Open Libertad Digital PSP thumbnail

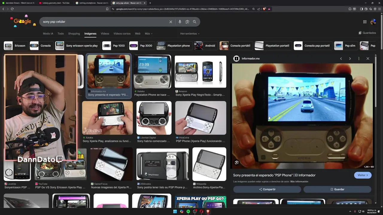[x=154, y=118]
